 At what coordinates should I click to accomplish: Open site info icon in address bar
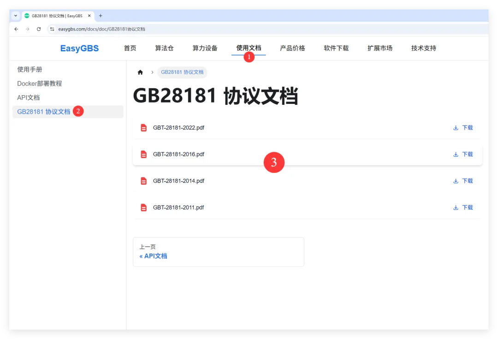tap(52, 29)
